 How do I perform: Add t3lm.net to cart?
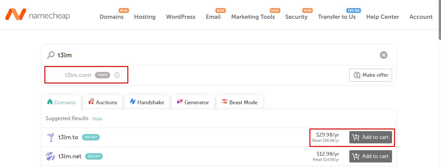(x=370, y=156)
